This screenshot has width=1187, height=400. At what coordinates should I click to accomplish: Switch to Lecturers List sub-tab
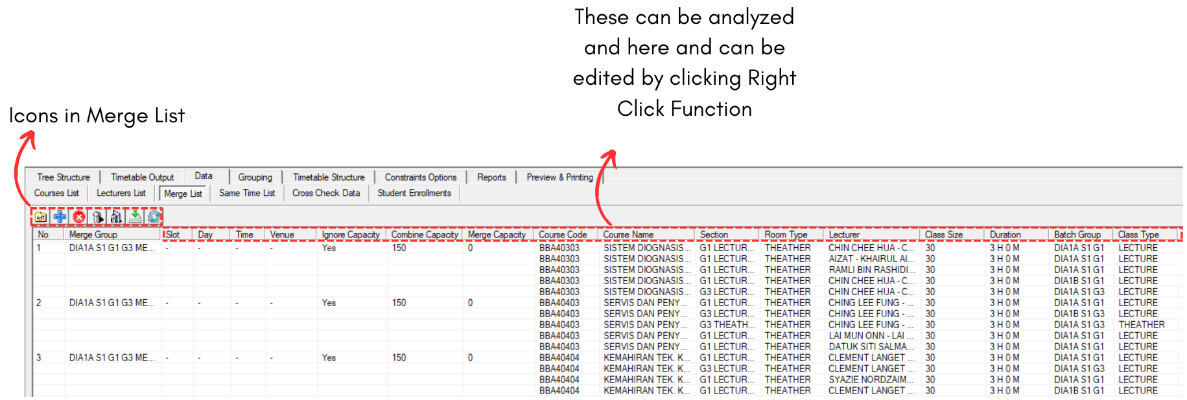[x=121, y=193]
